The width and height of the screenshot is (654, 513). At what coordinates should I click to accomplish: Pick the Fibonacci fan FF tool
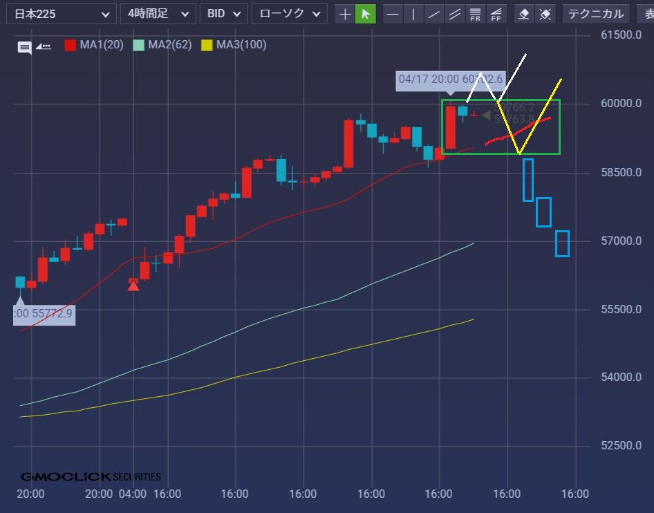(496, 14)
